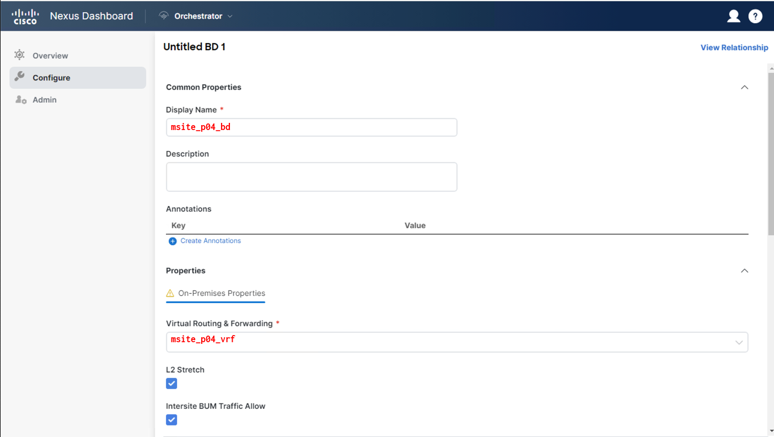Viewport: 774px width, 437px height.
Task: Click the Configure wrench icon
Action: tap(20, 77)
